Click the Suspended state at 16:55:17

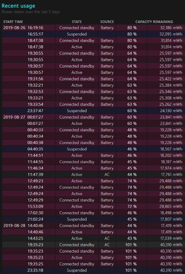click(77, 34)
